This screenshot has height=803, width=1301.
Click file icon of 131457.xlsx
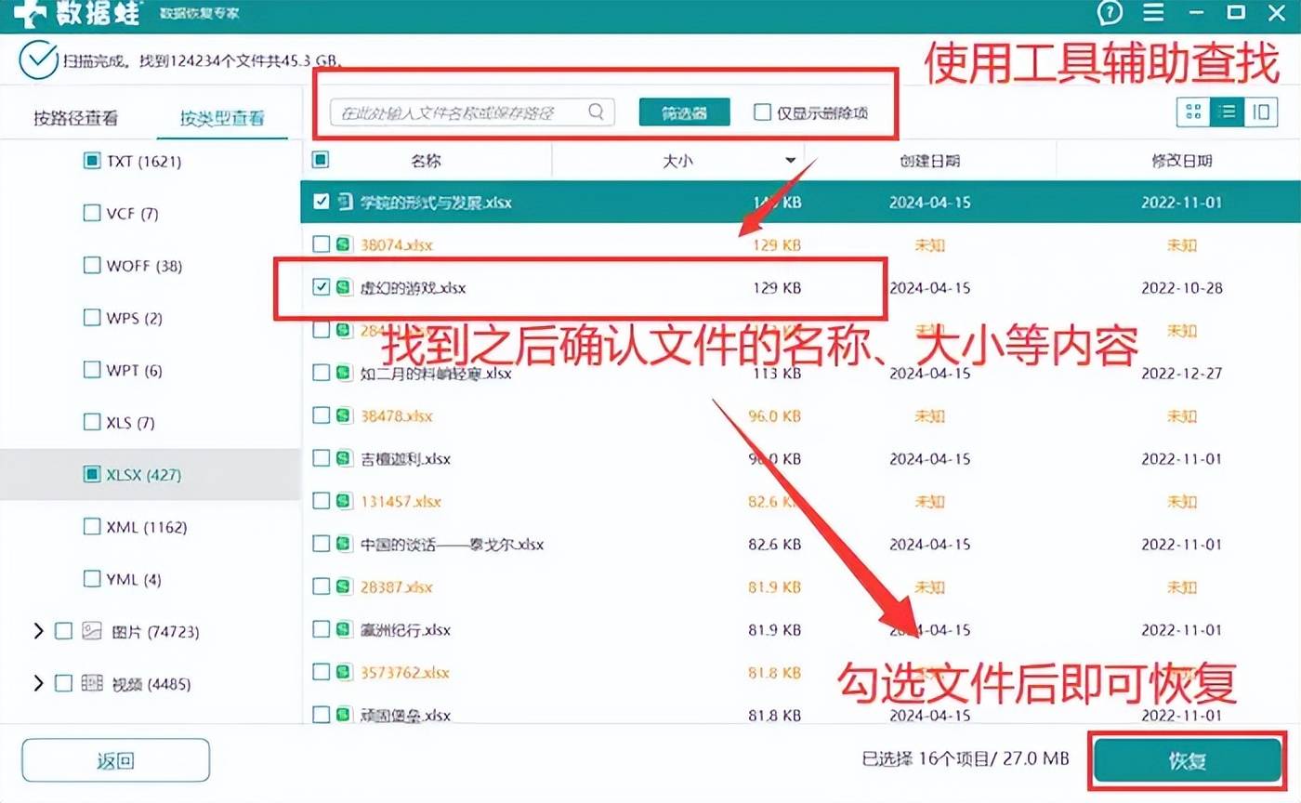344,501
